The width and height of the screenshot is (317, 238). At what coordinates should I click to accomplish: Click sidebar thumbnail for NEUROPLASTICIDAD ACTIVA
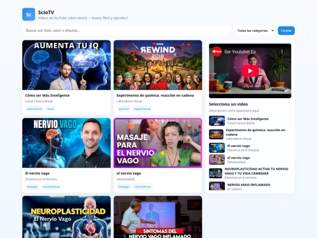pos(215,173)
